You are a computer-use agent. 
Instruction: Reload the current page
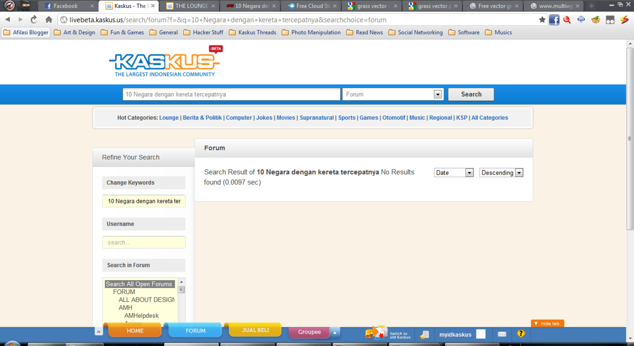pos(34,20)
